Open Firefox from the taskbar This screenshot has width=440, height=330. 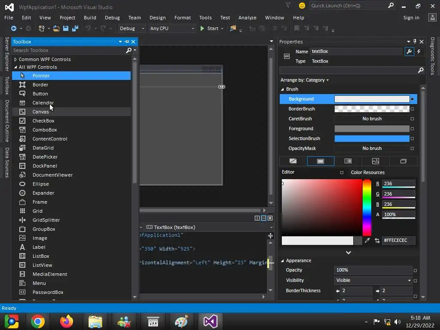coord(67,321)
